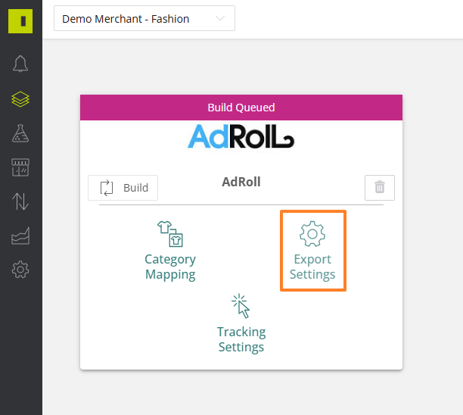Click the Export Settings gear icon
The width and height of the screenshot is (463, 415).
[x=312, y=234]
